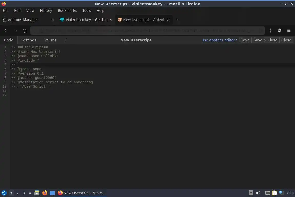The width and height of the screenshot is (295, 197).
Task: Place cursor on the @grant none line
Action: pyautogui.click(x=26, y=69)
